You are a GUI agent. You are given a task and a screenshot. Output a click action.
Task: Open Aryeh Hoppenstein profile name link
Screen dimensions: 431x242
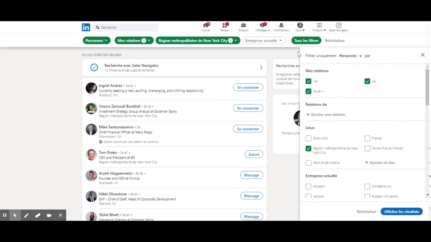click(115, 173)
